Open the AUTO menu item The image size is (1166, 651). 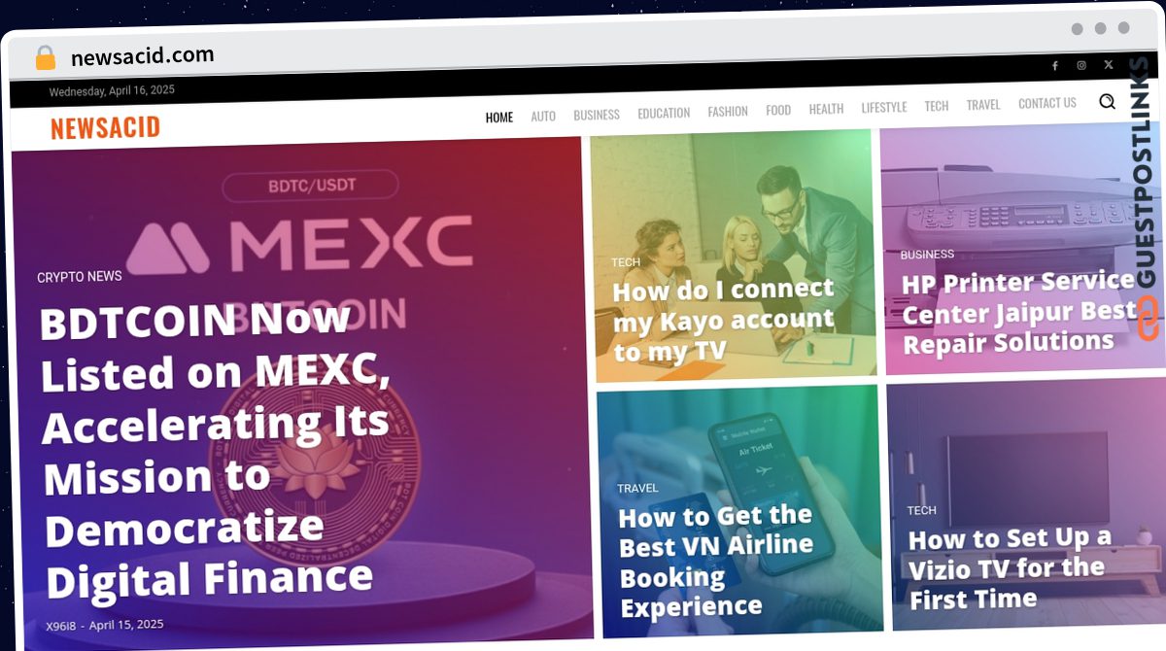click(543, 116)
